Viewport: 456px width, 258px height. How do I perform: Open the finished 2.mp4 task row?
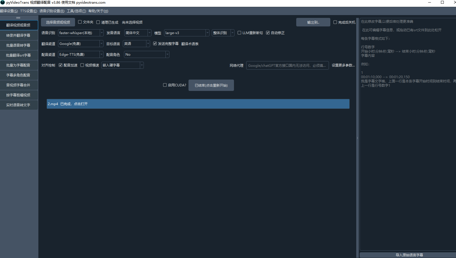(x=198, y=104)
